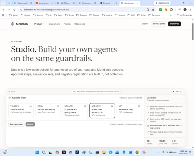Go back with the browser back arrow
The height and width of the screenshot is (156, 194).
[4, 10]
